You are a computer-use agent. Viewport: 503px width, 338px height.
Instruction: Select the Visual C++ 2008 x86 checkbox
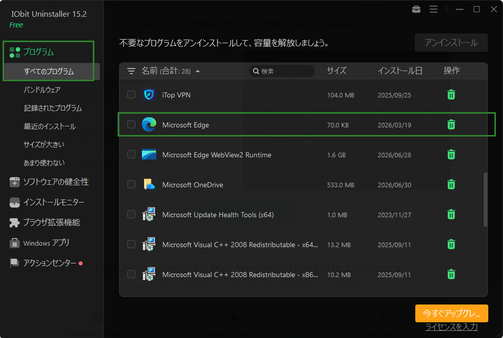131,274
